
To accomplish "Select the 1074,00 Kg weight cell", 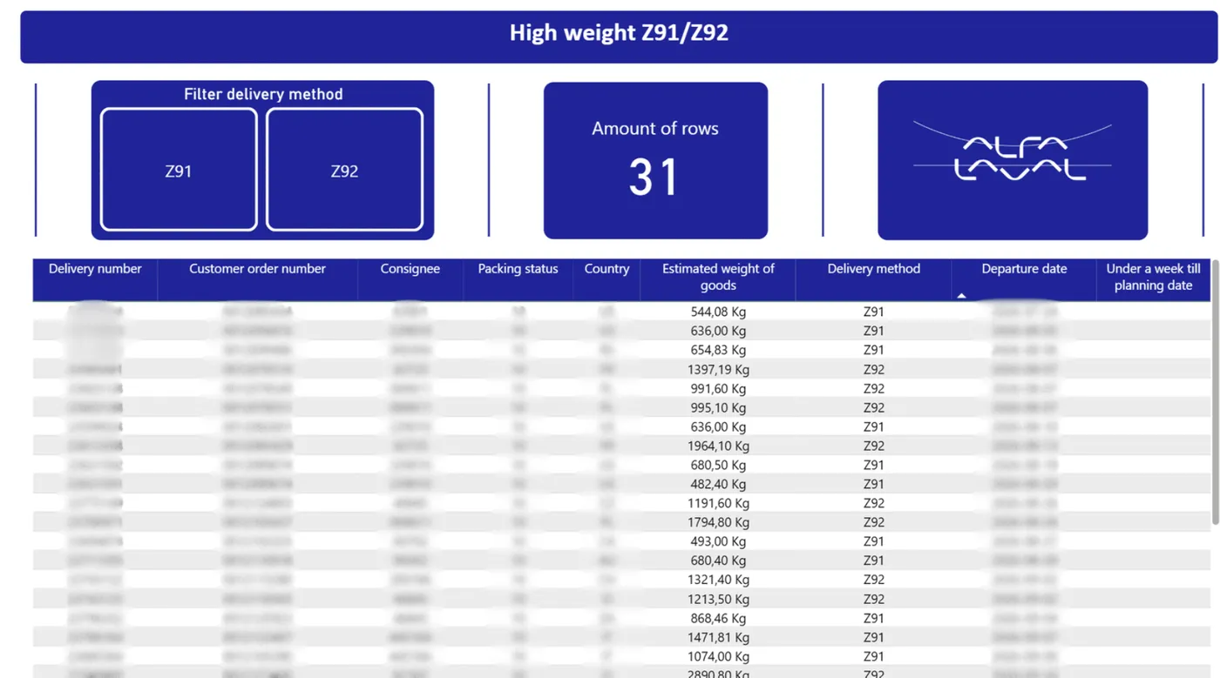I will click(x=718, y=656).
